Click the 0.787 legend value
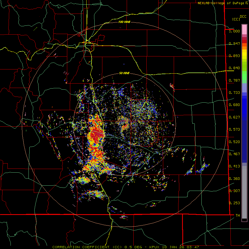 pyautogui.click(x=234, y=80)
